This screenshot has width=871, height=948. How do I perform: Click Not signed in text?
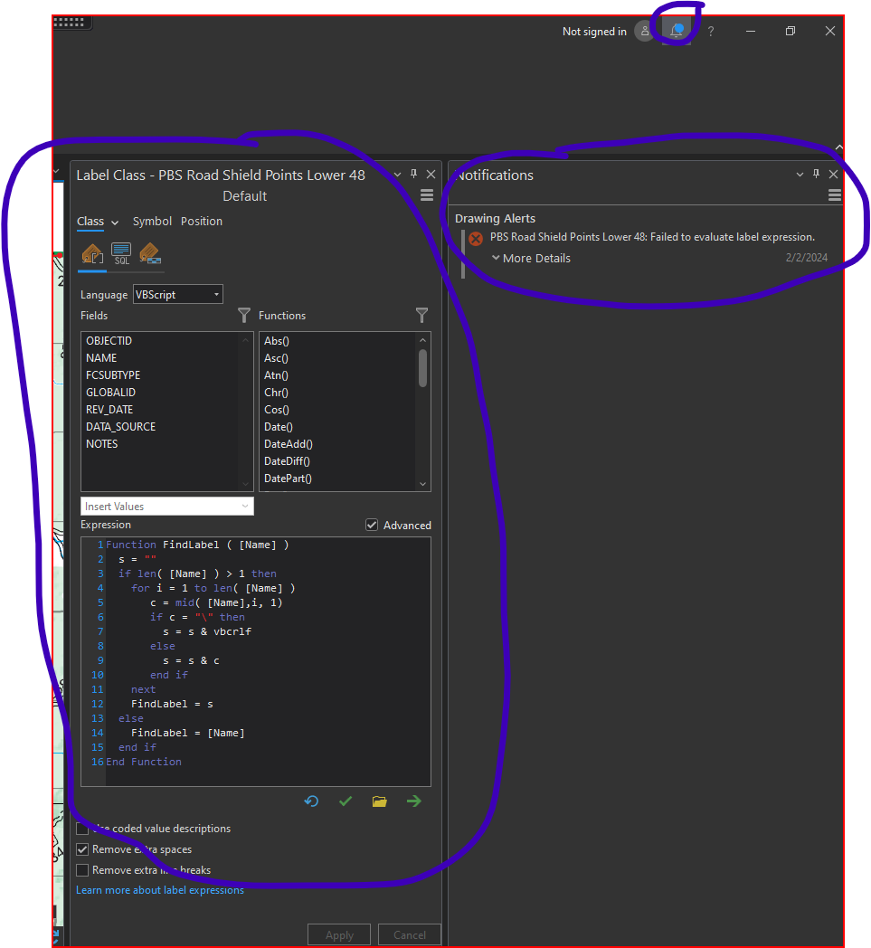594,32
